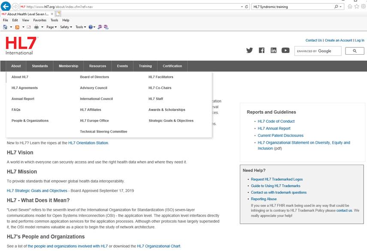
Task: Open the Favorites menu
Action: click(40, 21)
